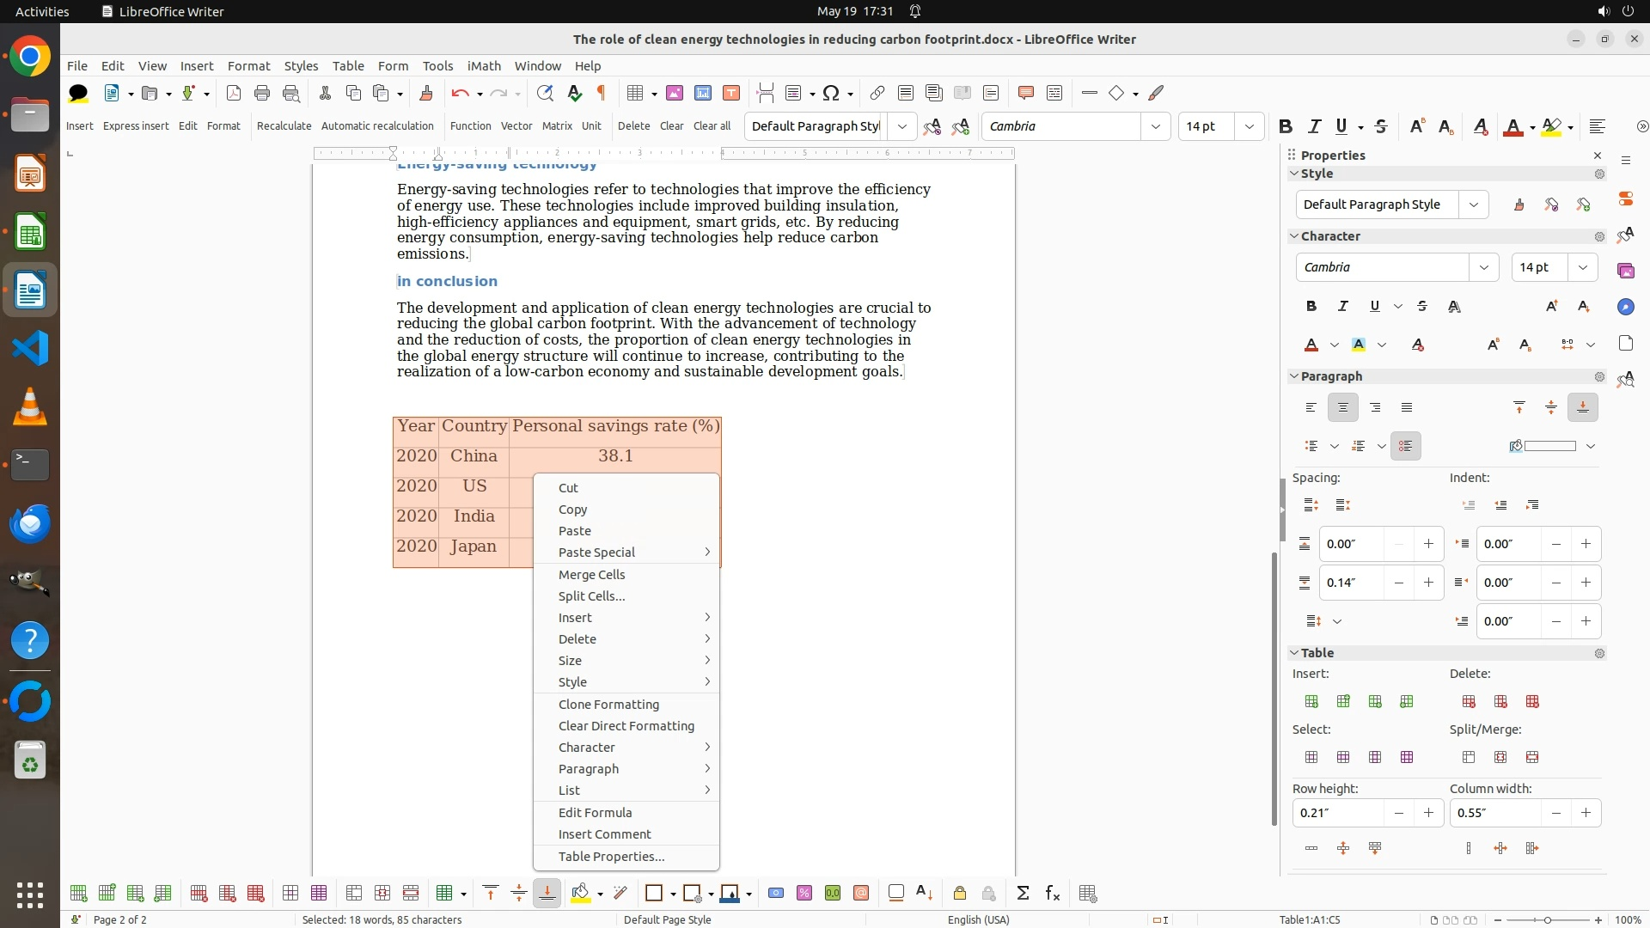Click Recalculate in iMath toolbar
Screen dimensions: 1650x928
284,125
